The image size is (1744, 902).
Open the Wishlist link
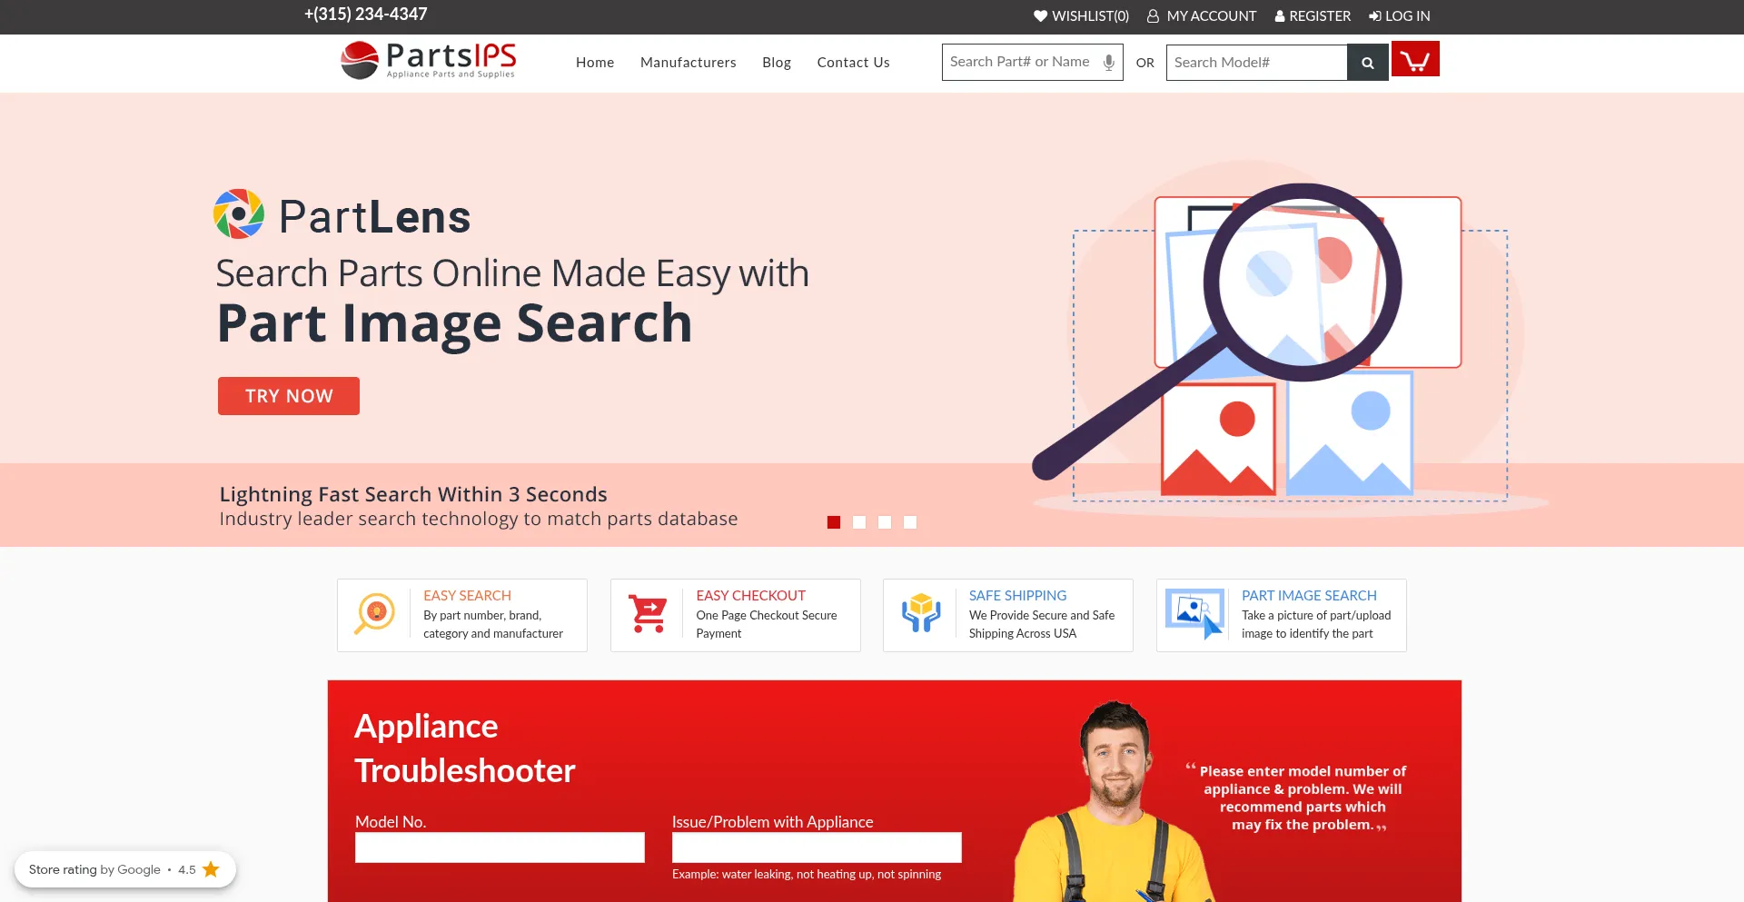coord(1081,16)
